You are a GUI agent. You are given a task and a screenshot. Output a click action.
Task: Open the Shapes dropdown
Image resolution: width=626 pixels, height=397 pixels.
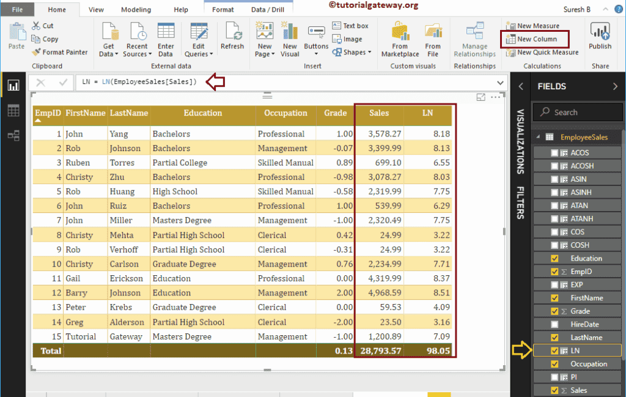(x=352, y=53)
